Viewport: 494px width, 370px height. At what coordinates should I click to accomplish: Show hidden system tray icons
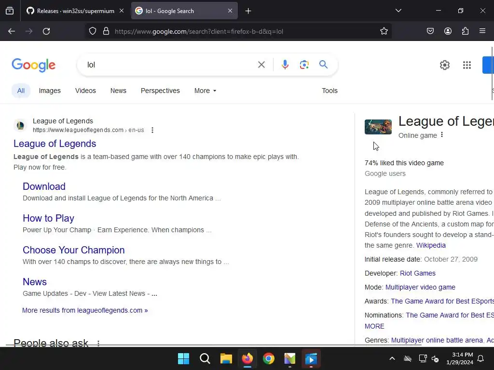392,358
